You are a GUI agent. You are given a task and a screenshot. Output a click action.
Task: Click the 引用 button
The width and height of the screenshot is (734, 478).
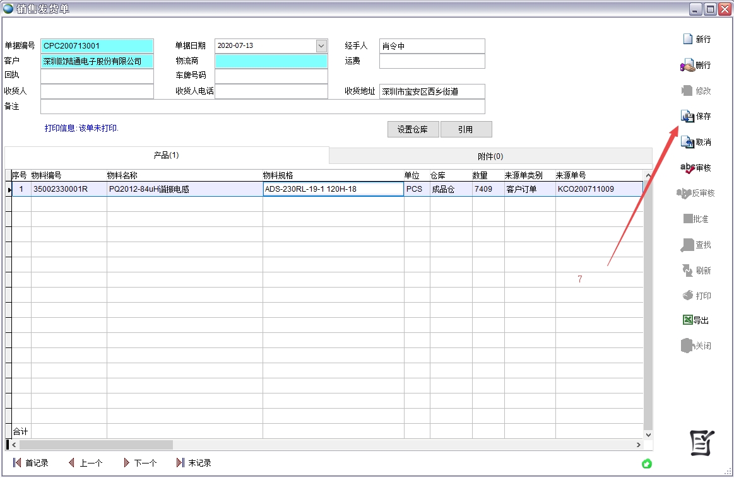point(466,129)
